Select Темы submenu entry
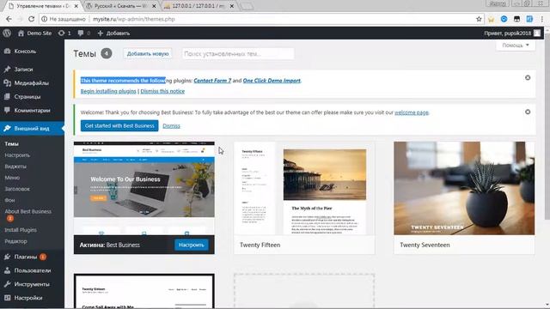Image resolution: width=550 pixels, height=309 pixels. pos(11,144)
